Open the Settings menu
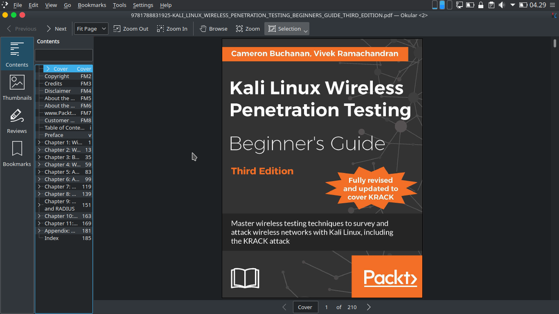Viewport: 559px width, 314px height. pyautogui.click(x=143, y=5)
